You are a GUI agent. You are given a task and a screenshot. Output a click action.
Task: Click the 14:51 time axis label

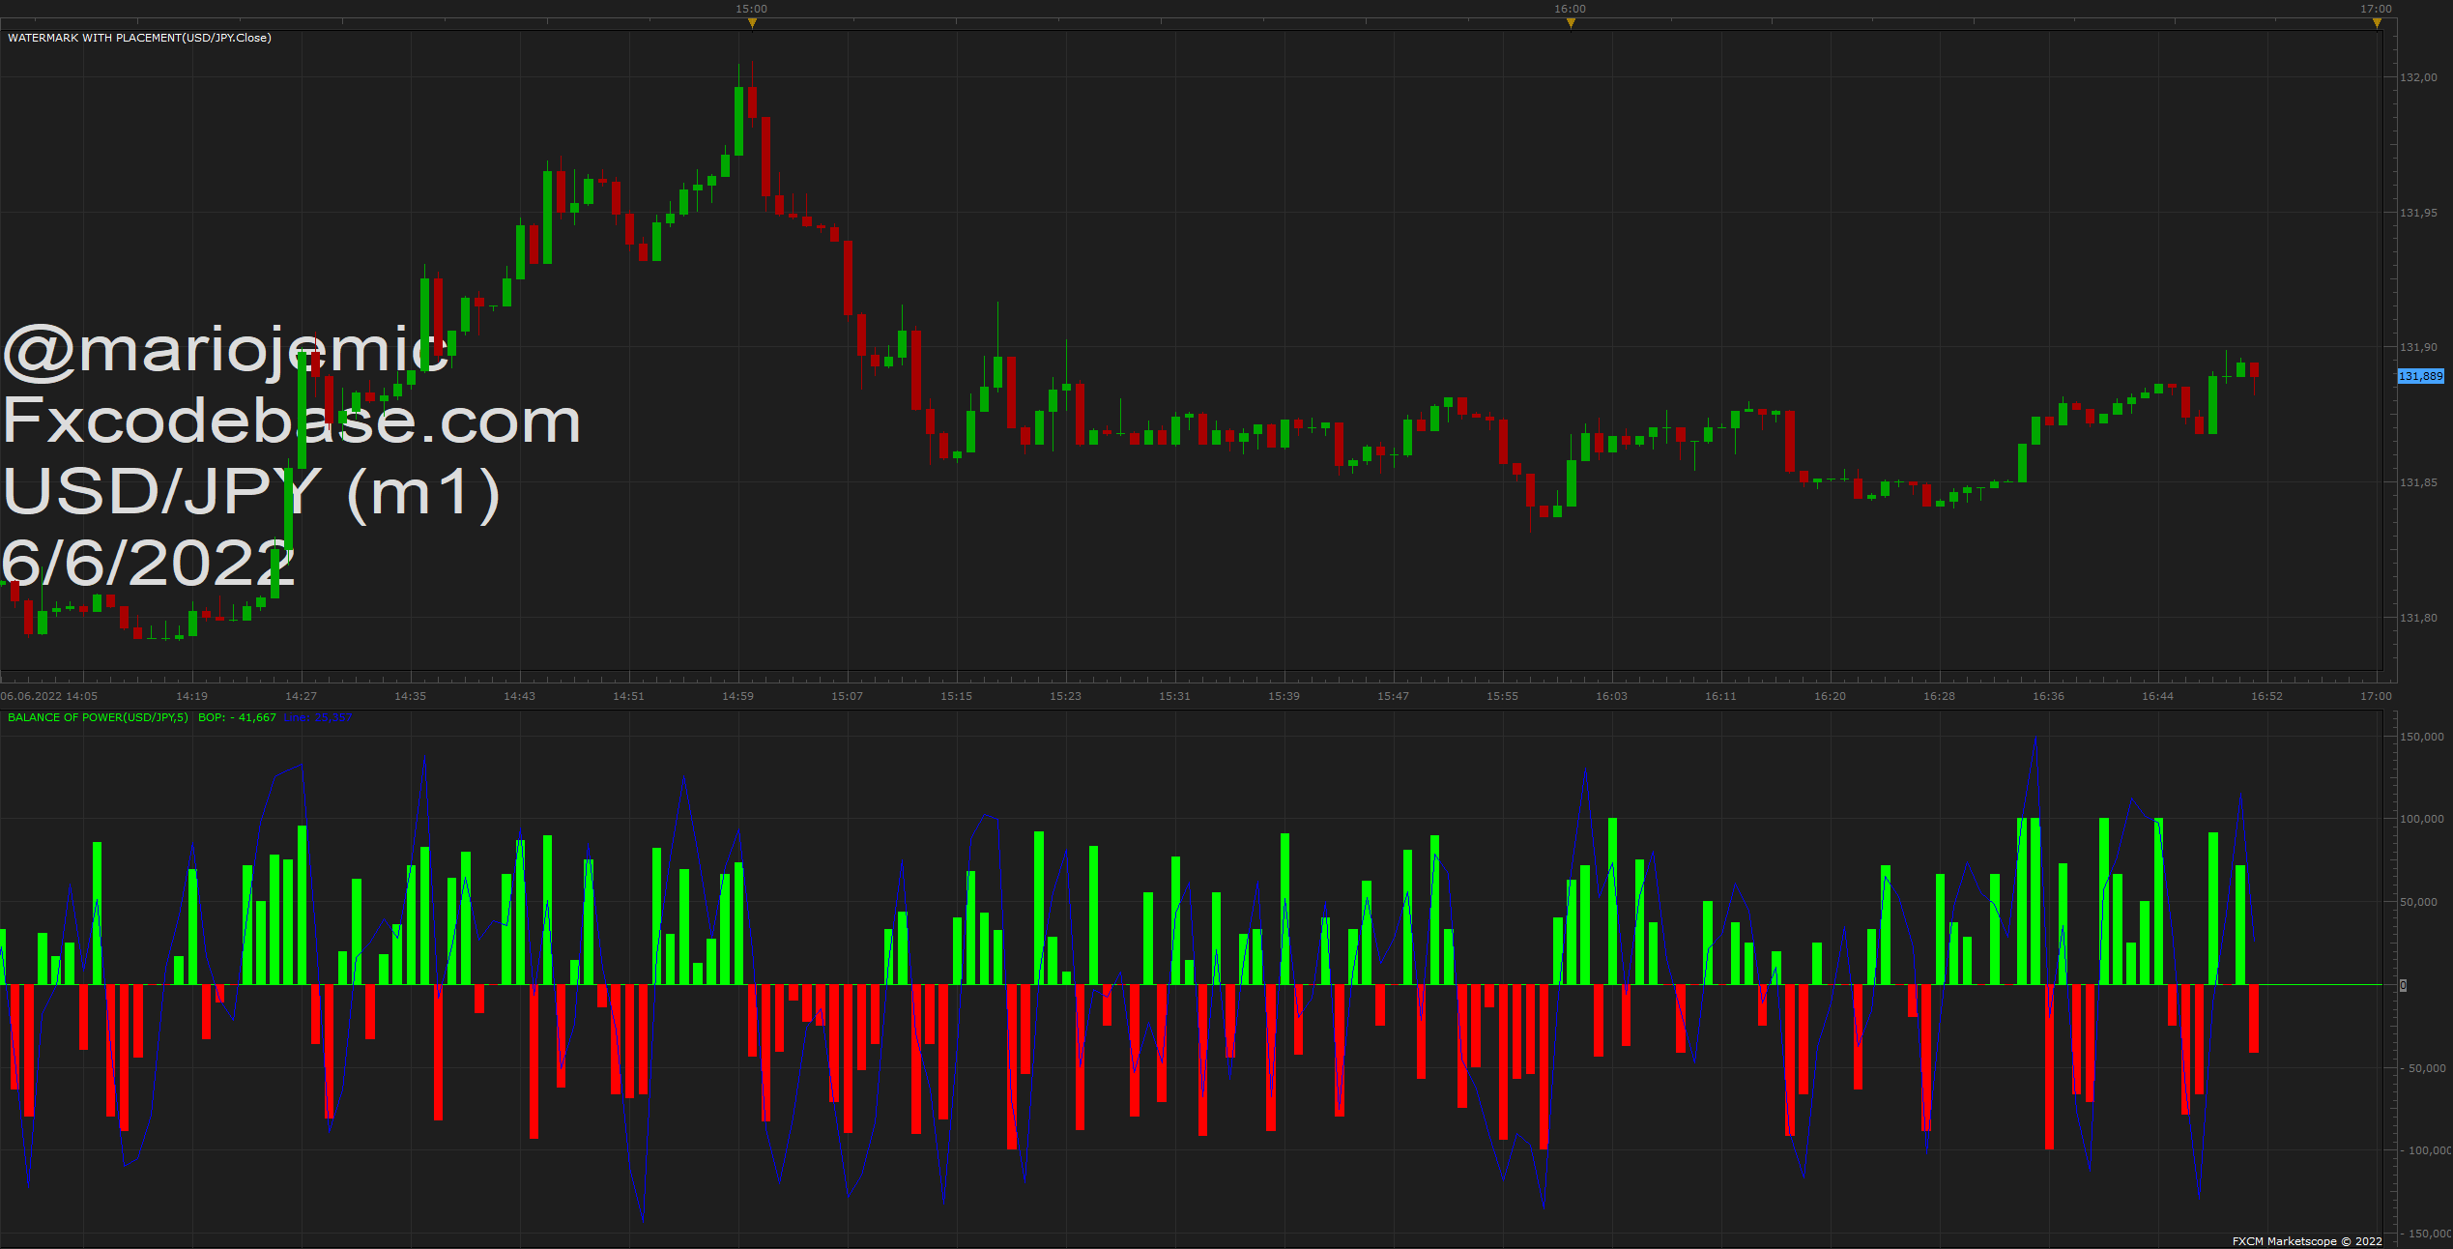[628, 696]
